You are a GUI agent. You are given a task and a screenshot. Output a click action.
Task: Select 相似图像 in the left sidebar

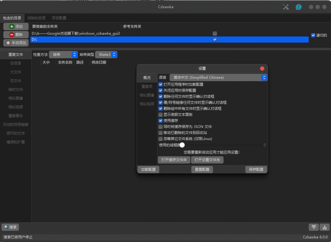(16, 98)
